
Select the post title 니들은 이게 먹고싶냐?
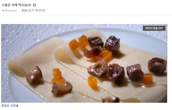(17, 5)
